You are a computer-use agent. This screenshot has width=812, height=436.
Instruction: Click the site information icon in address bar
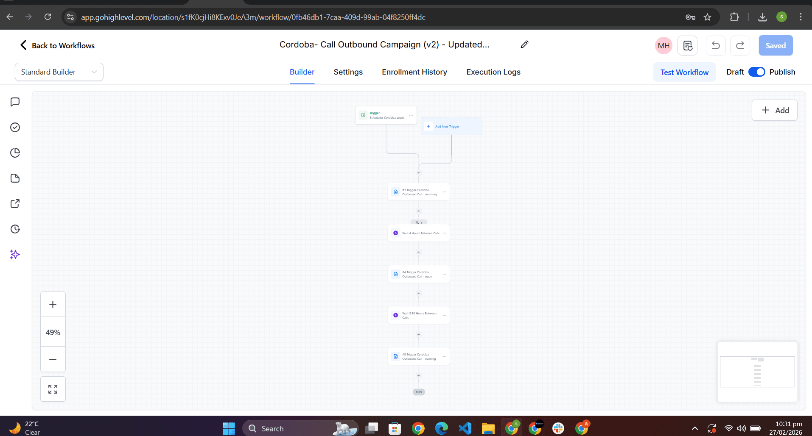[70, 17]
